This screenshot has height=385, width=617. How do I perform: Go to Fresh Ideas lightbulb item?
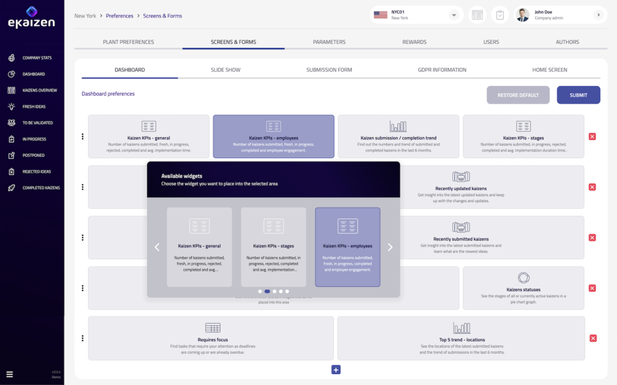(33, 106)
